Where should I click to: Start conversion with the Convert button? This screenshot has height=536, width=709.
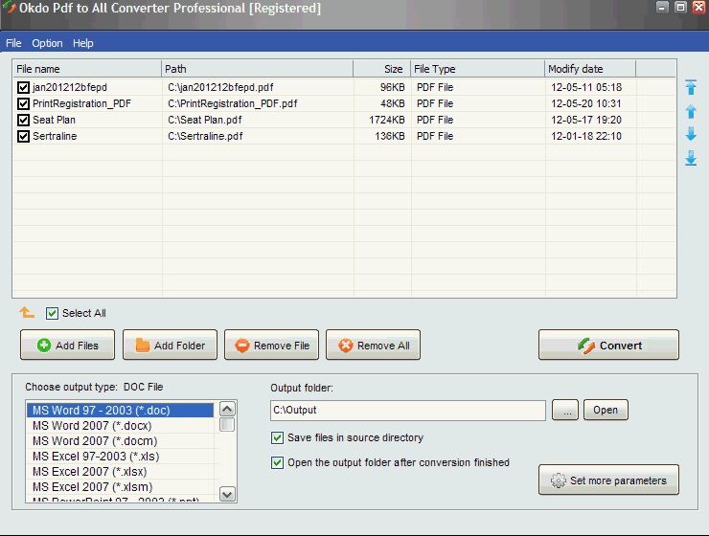(608, 345)
